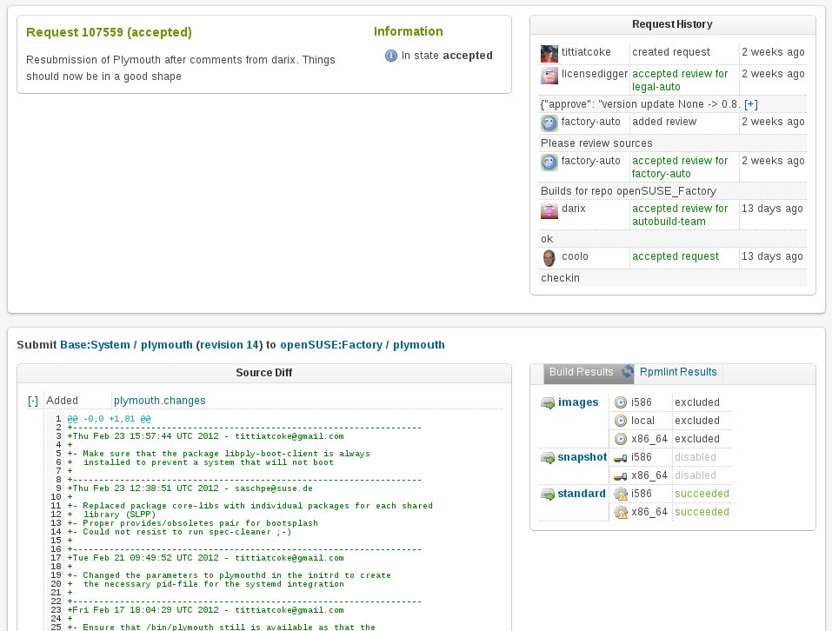The height and width of the screenshot is (631, 832).
Task: Click the gear warning icon for standard x86_64
Action: point(620,512)
